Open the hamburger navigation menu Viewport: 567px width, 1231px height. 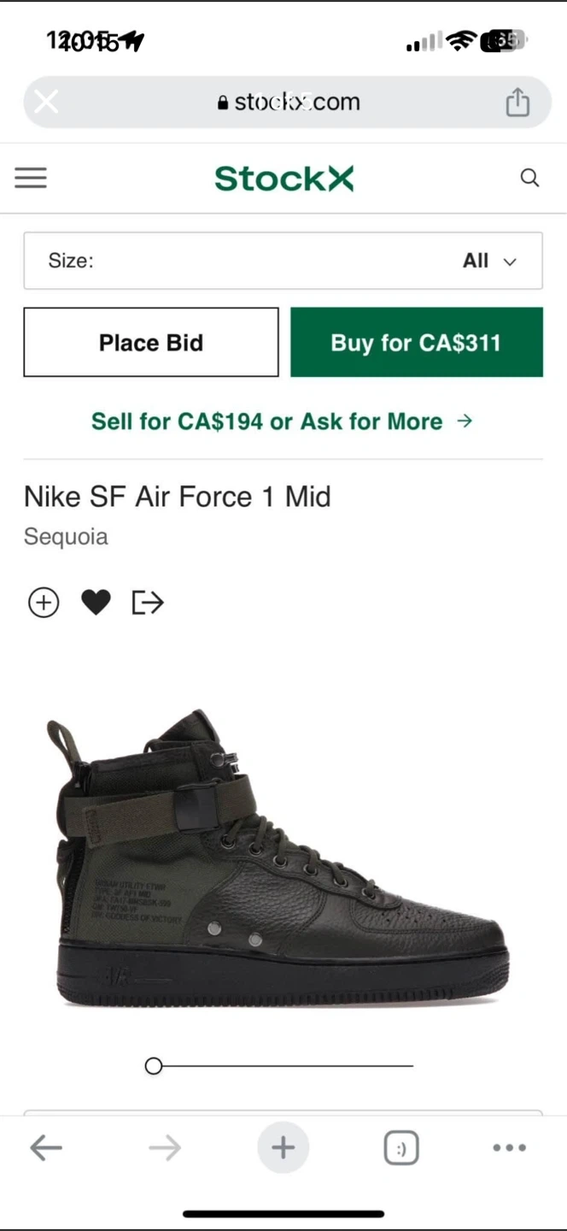click(31, 178)
